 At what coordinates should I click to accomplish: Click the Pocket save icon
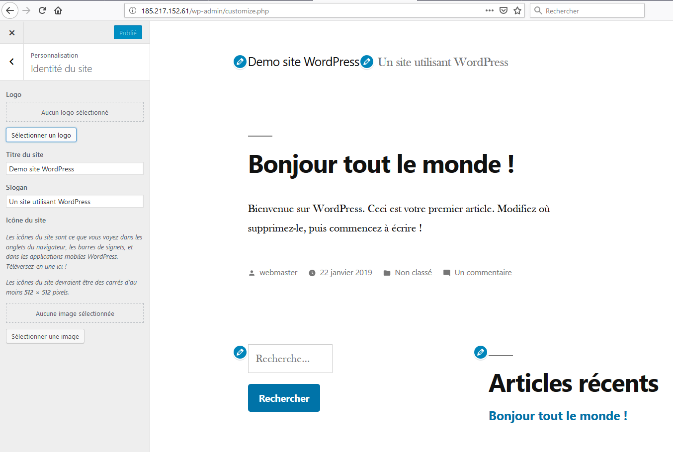504,10
